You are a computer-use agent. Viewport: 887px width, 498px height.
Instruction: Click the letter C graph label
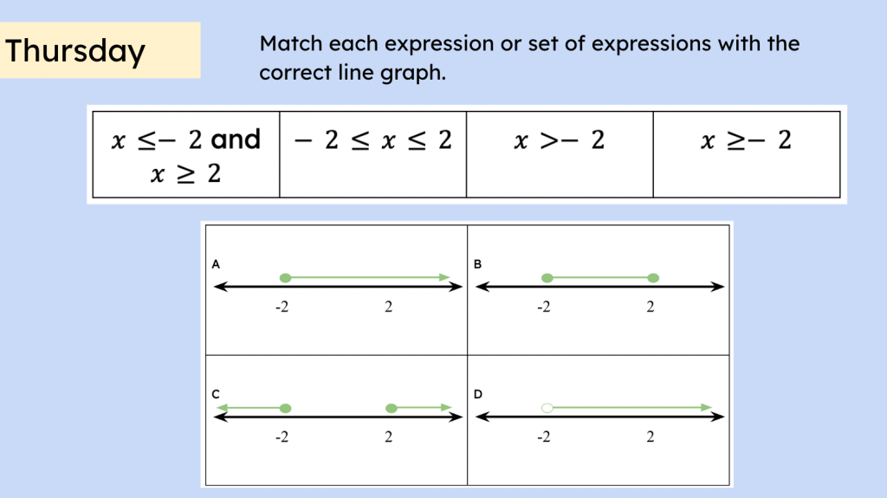[x=216, y=394]
